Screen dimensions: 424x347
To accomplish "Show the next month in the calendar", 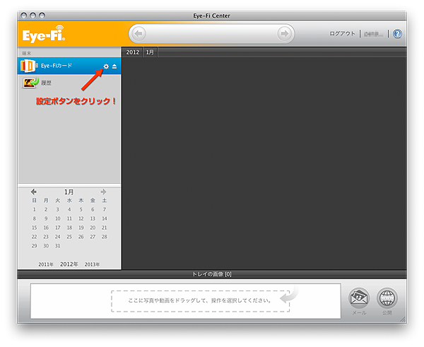I will (103, 192).
